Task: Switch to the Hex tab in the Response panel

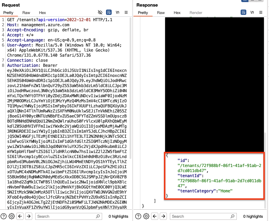Action: [177, 13]
